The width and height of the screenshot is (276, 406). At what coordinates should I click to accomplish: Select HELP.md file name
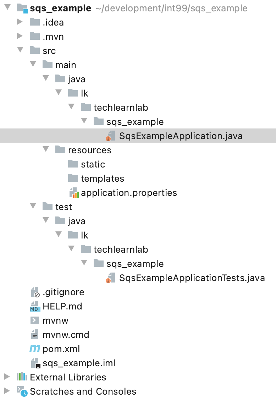click(62, 306)
